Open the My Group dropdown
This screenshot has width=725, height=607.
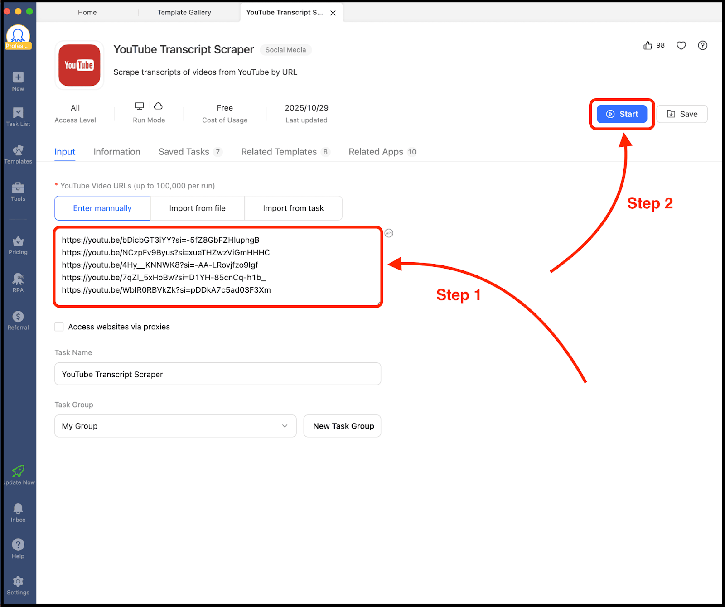coord(175,426)
